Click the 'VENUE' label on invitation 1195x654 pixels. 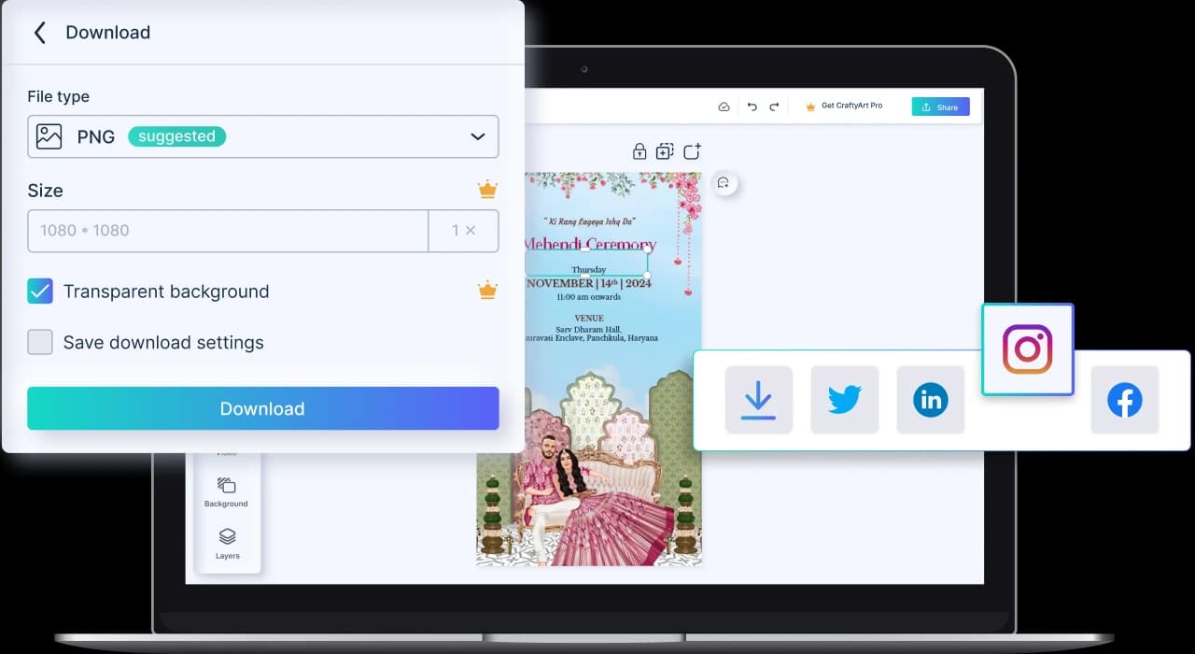click(588, 318)
